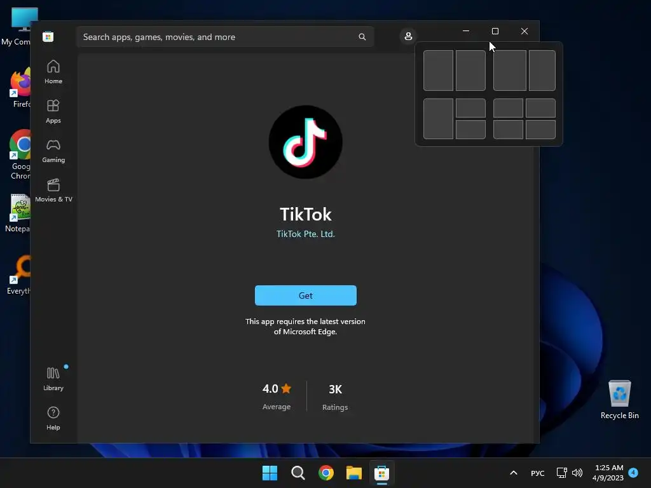The image size is (651, 488).
Task: Open the network status tray icon
Action: point(562,473)
